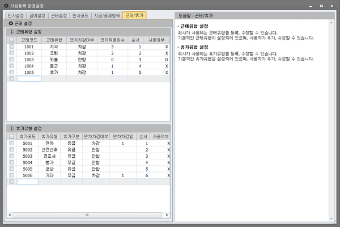Click help panel scroll-down arrow
Image resolution: width=340 pixels, height=227 pixels.
(331, 218)
